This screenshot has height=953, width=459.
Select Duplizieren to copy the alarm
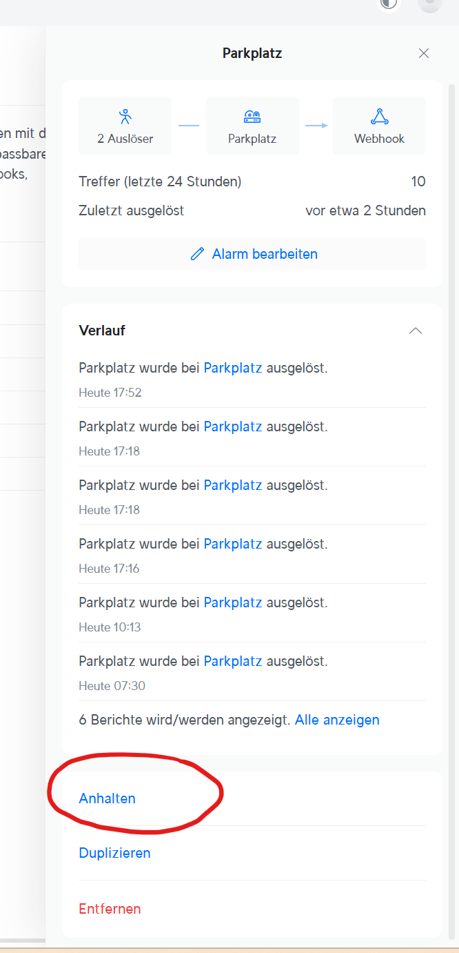pyautogui.click(x=115, y=853)
